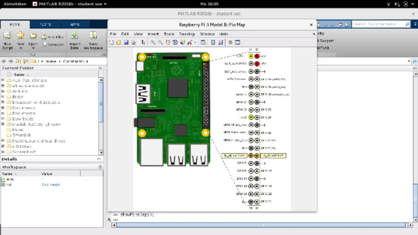Switch to the PLOTS tab in MATLAB
Screen dimensions: 418x235
tap(45, 24)
